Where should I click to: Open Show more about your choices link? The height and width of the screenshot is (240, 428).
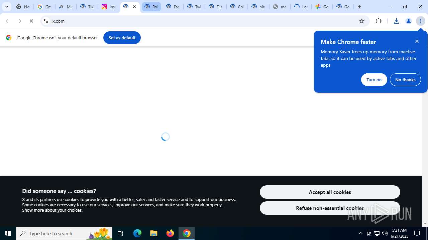pyautogui.click(x=52, y=210)
